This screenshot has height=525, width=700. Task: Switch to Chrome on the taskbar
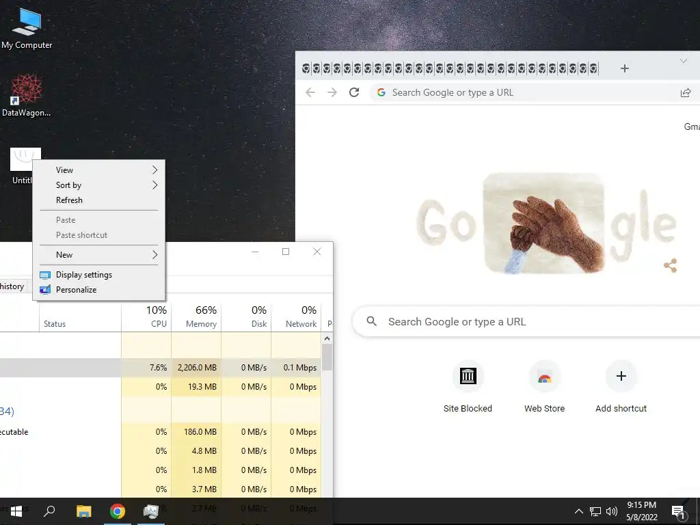click(118, 511)
